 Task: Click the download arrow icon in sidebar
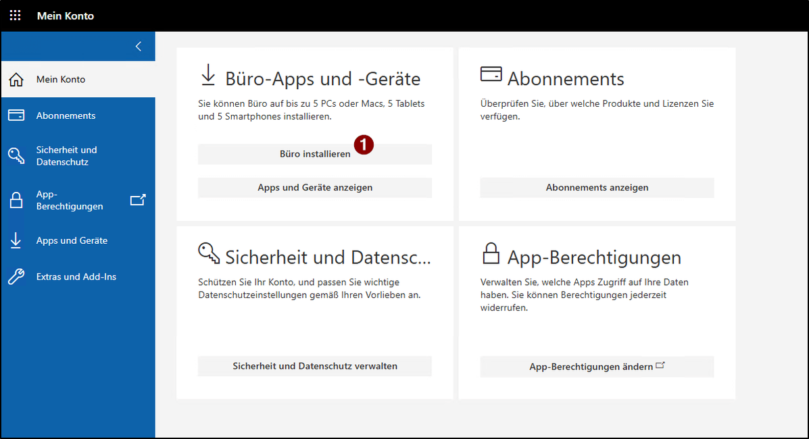click(x=16, y=240)
